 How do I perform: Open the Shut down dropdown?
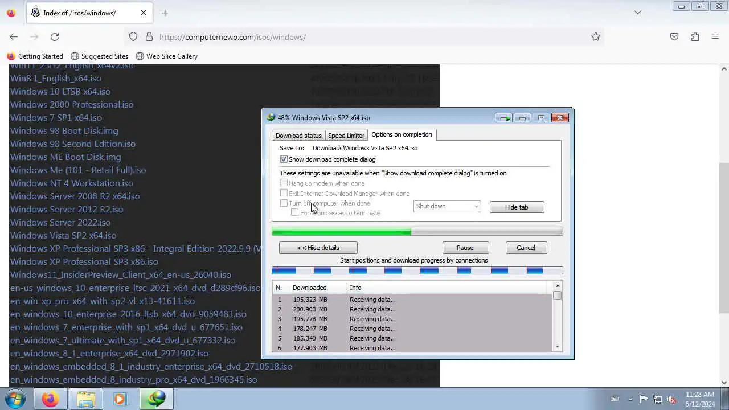[447, 206]
